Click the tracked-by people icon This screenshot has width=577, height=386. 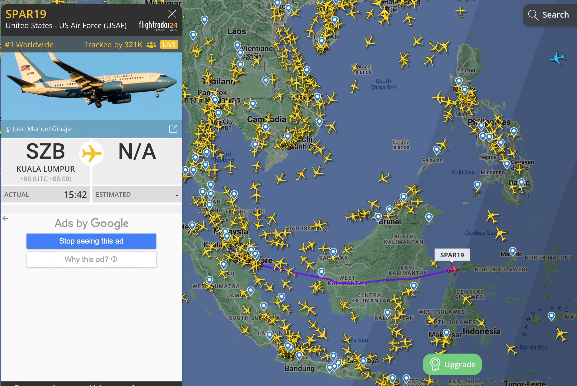151,45
